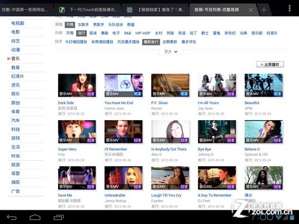Screen dimensions: 299x224
Task: Sort by 本周增加播放
Action: (x=102, y=42)
